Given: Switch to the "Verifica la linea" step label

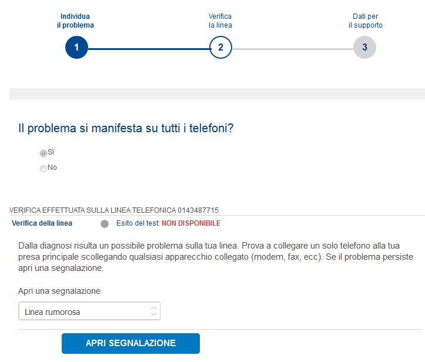Looking at the screenshot, I should pos(220,21).
